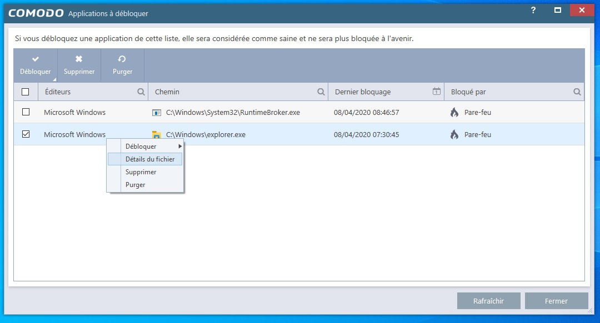Screen dimensions: 600x323
Task: Click the Purger toolbar button
Action: click(122, 65)
